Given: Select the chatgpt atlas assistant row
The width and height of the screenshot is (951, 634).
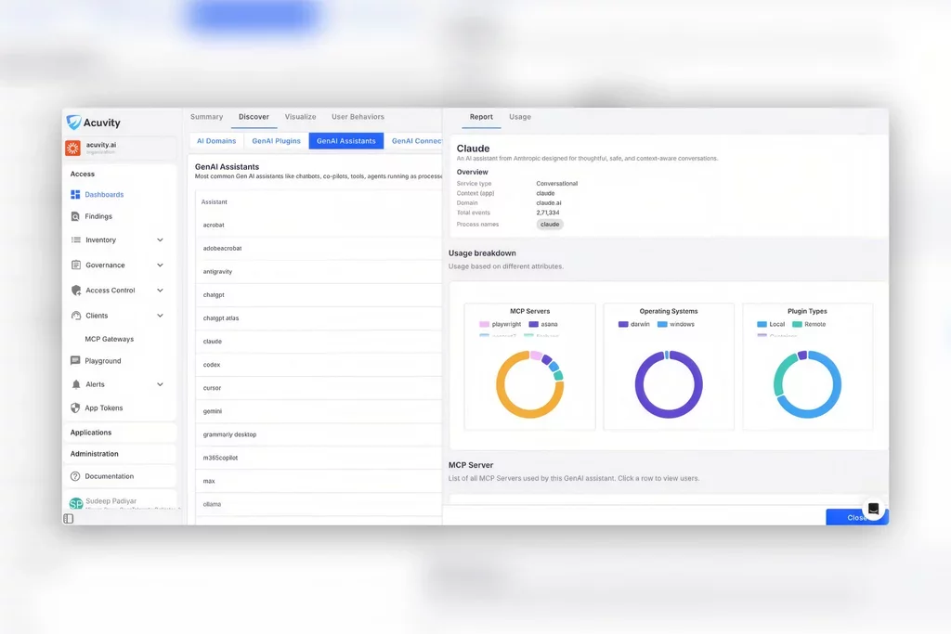Looking at the screenshot, I should (x=319, y=318).
